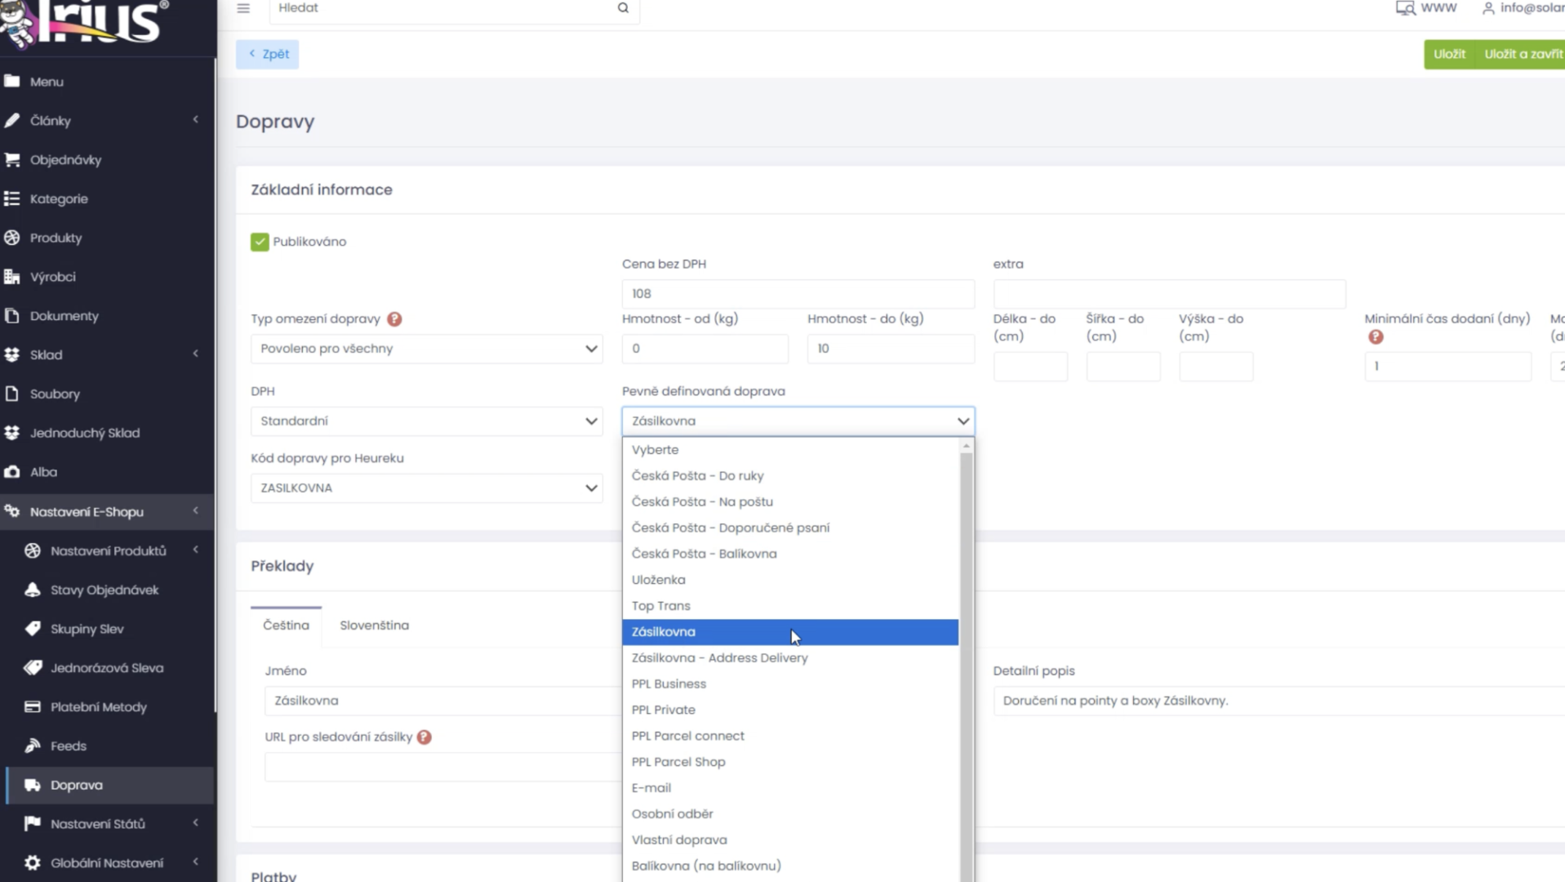The height and width of the screenshot is (882, 1565).
Task: Click the user account icon
Action: click(1488, 8)
